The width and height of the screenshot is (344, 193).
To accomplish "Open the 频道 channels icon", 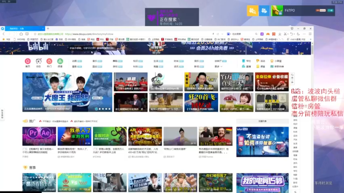I will [x=60, y=61].
